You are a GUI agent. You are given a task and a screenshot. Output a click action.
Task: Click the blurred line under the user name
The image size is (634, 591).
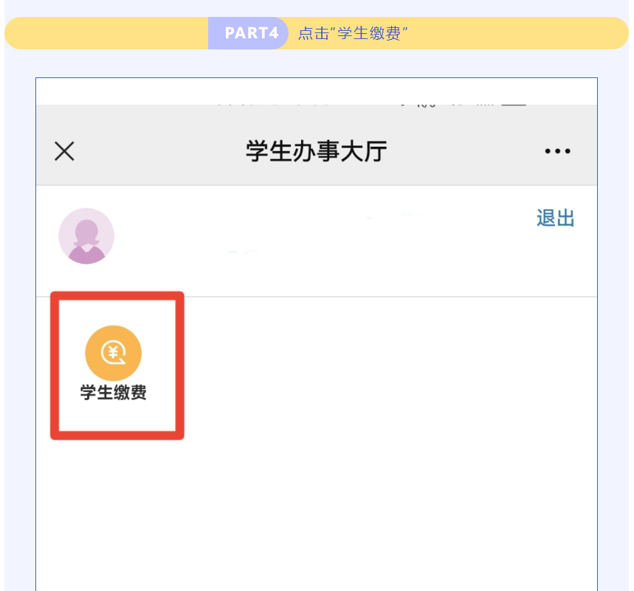[x=251, y=251]
